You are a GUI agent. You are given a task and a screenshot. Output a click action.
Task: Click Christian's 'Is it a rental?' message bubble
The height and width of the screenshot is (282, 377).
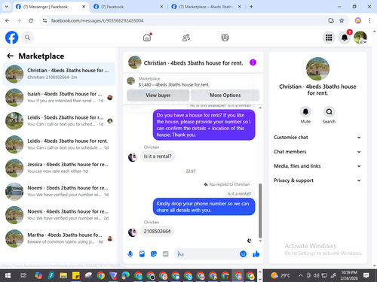click(158, 156)
